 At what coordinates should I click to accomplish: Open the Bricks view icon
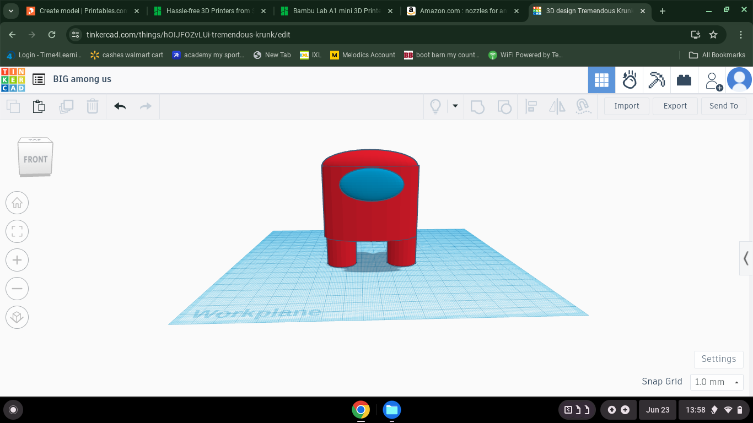[684, 80]
